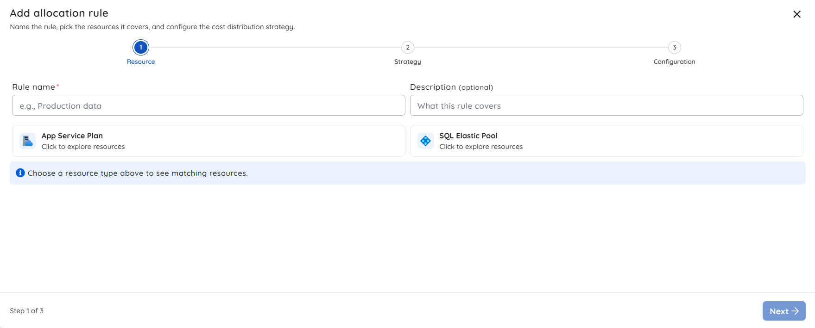Click the Next button text
The height and width of the screenshot is (328, 815).
(x=779, y=311)
